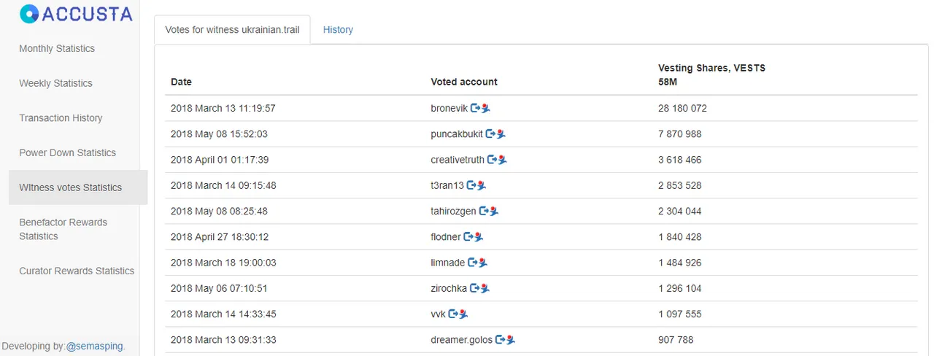
Task: Click the person icon beside flodner
Action: pos(479,236)
